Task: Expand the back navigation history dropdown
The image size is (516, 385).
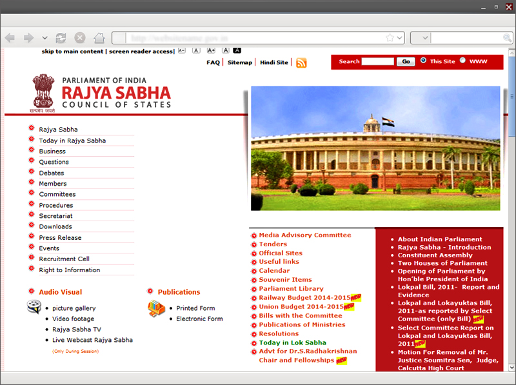Action: point(45,37)
